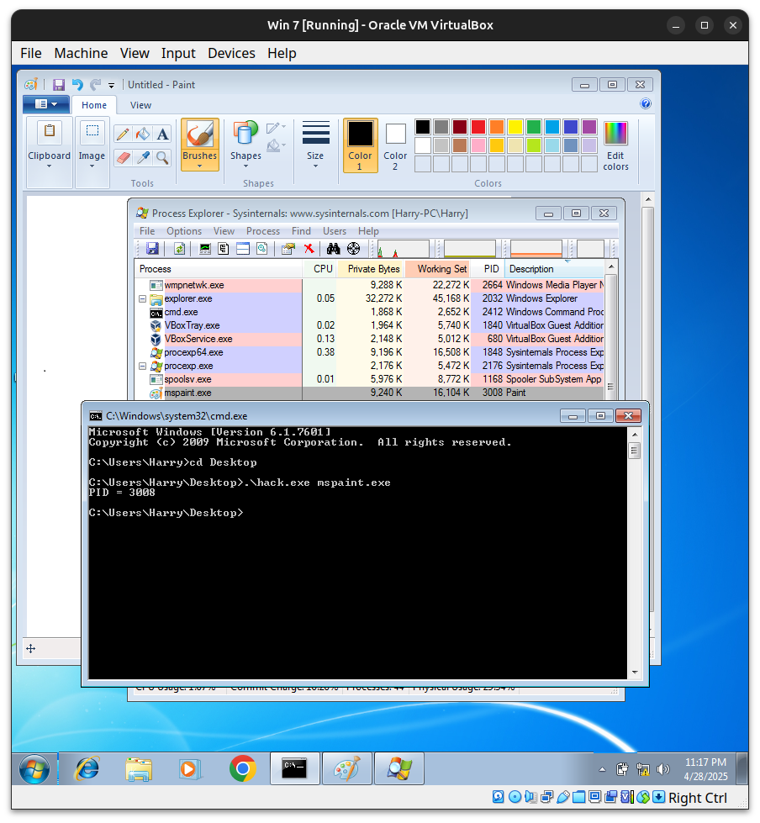Click the Edit colors button in Paint
This screenshot has height=823, width=760.
[x=615, y=145]
